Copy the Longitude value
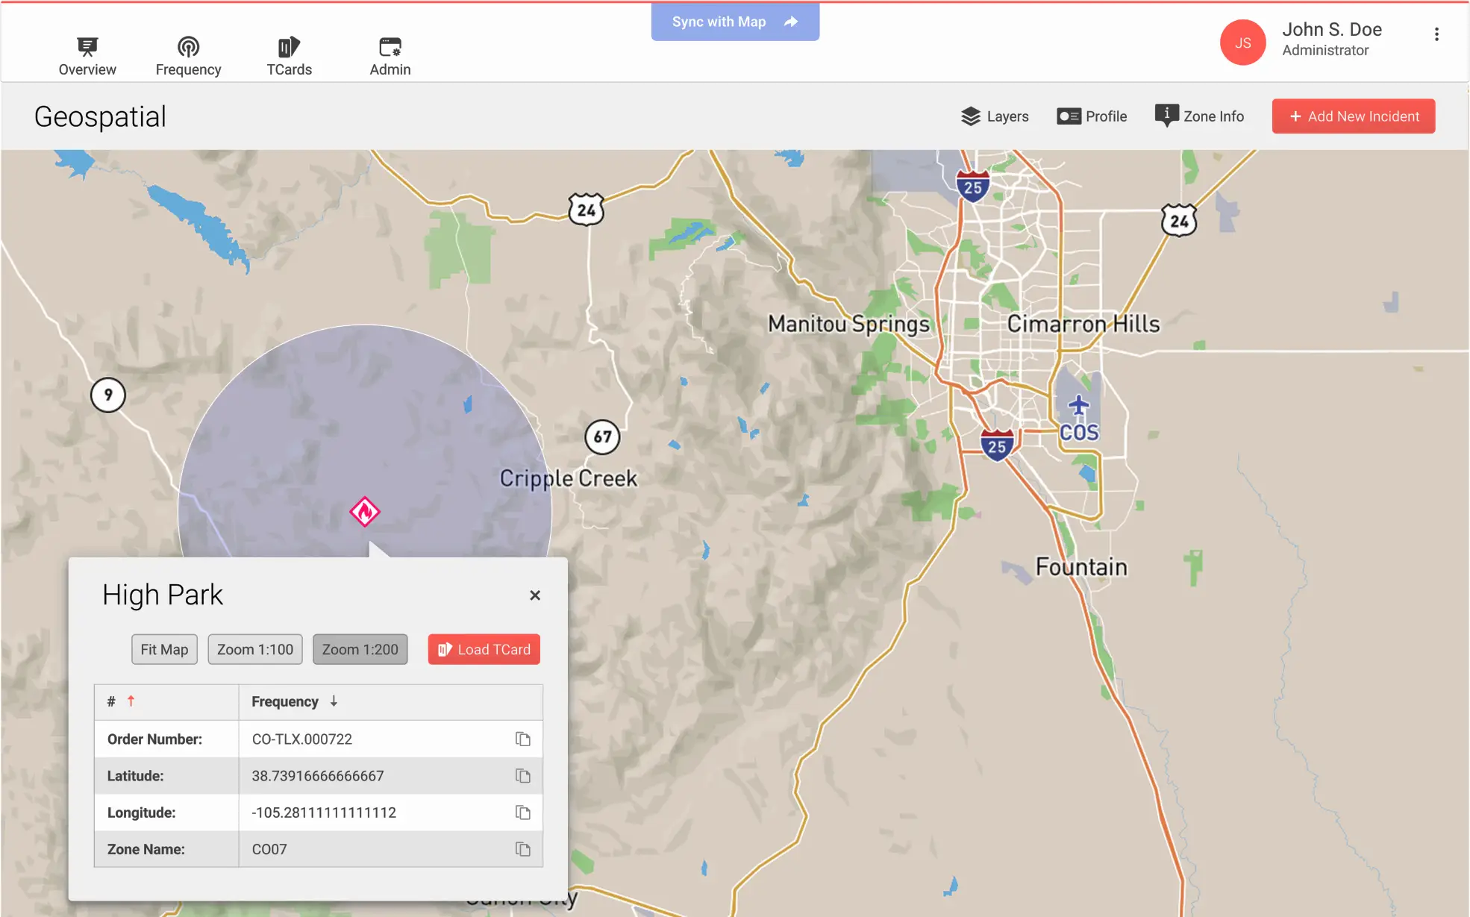Image resolution: width=1470 pixels, height=917 pixels. click(522, 813)
